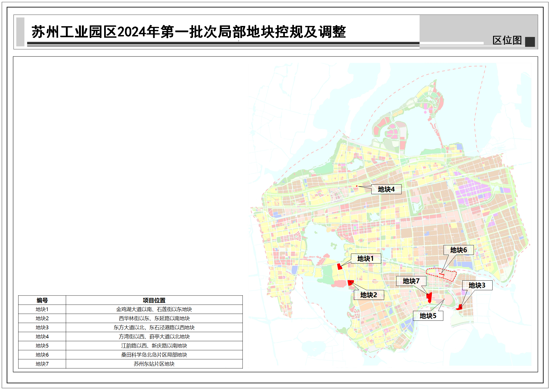Click table row 苏州东站片区地块
Image resolution: width=552 pixels, height=390 pixels.
click(x=154, y=364)
